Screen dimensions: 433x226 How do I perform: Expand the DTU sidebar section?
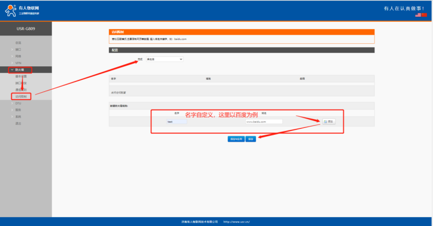[18, 103]
